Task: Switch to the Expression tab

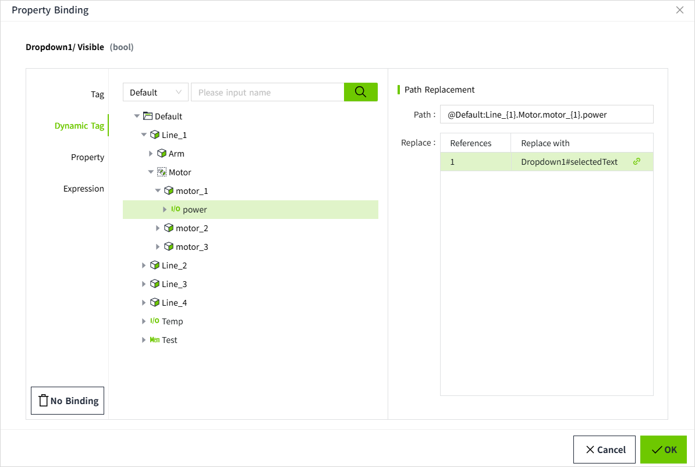Action: (x=84, y=189)
